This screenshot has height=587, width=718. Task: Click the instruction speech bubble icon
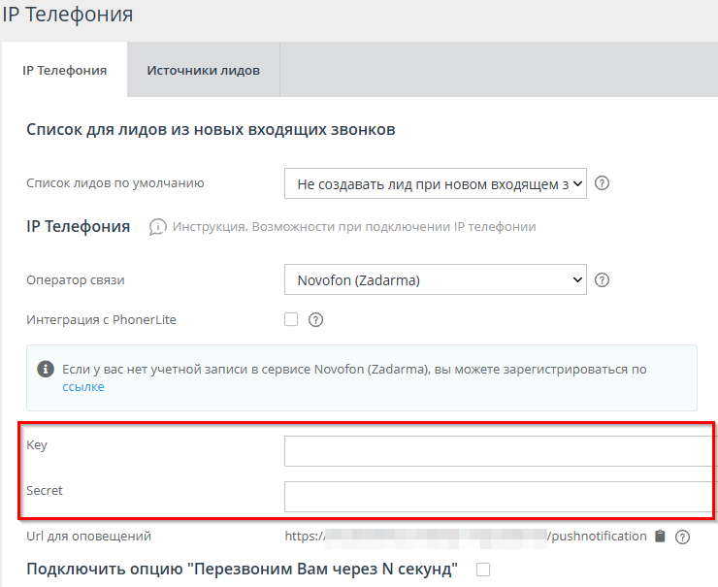pyautogui.click(x=157, y=227)
